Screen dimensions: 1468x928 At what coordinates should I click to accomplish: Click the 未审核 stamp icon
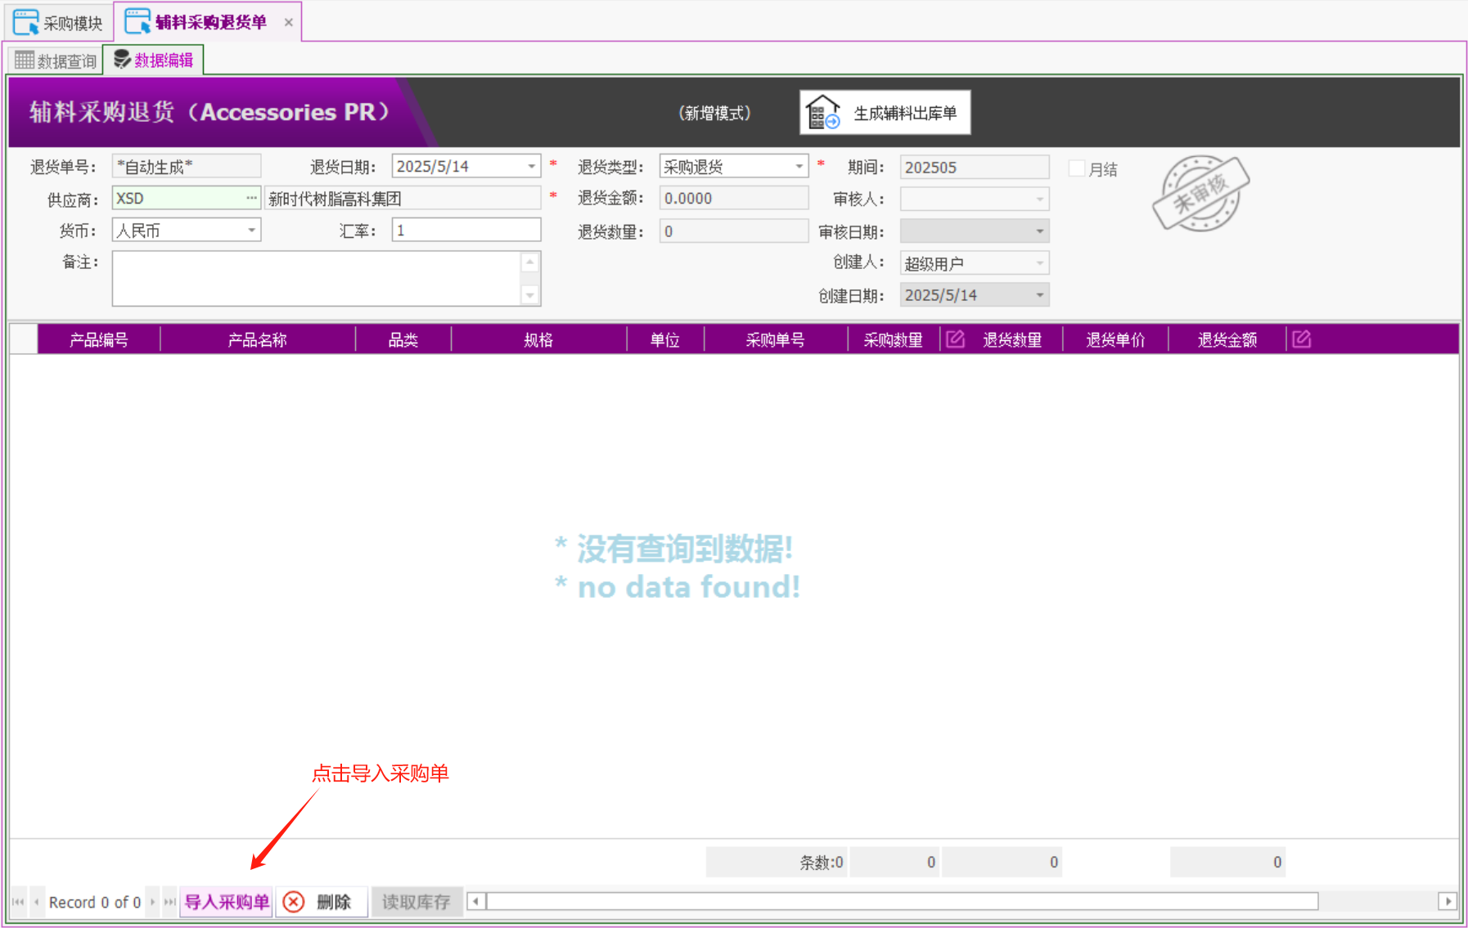[1200, 193]
